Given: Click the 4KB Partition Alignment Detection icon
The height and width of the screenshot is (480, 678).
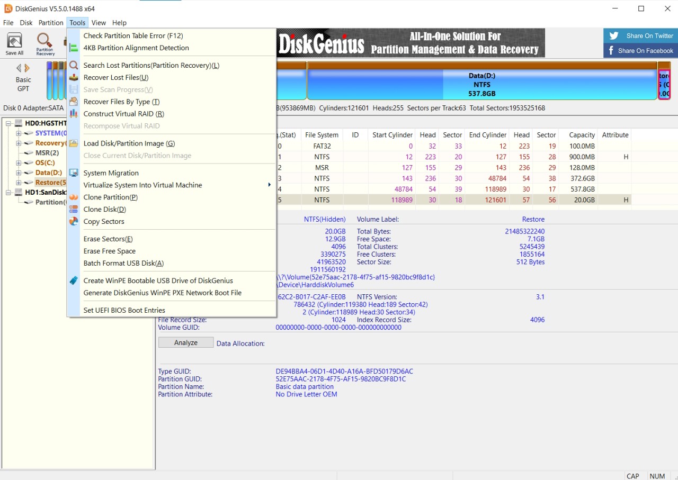Looking at the screenshot, I should pyautogui.click(x=74, y=48).
